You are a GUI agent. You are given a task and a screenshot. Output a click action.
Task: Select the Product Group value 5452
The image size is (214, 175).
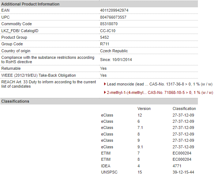click(104, 37)
